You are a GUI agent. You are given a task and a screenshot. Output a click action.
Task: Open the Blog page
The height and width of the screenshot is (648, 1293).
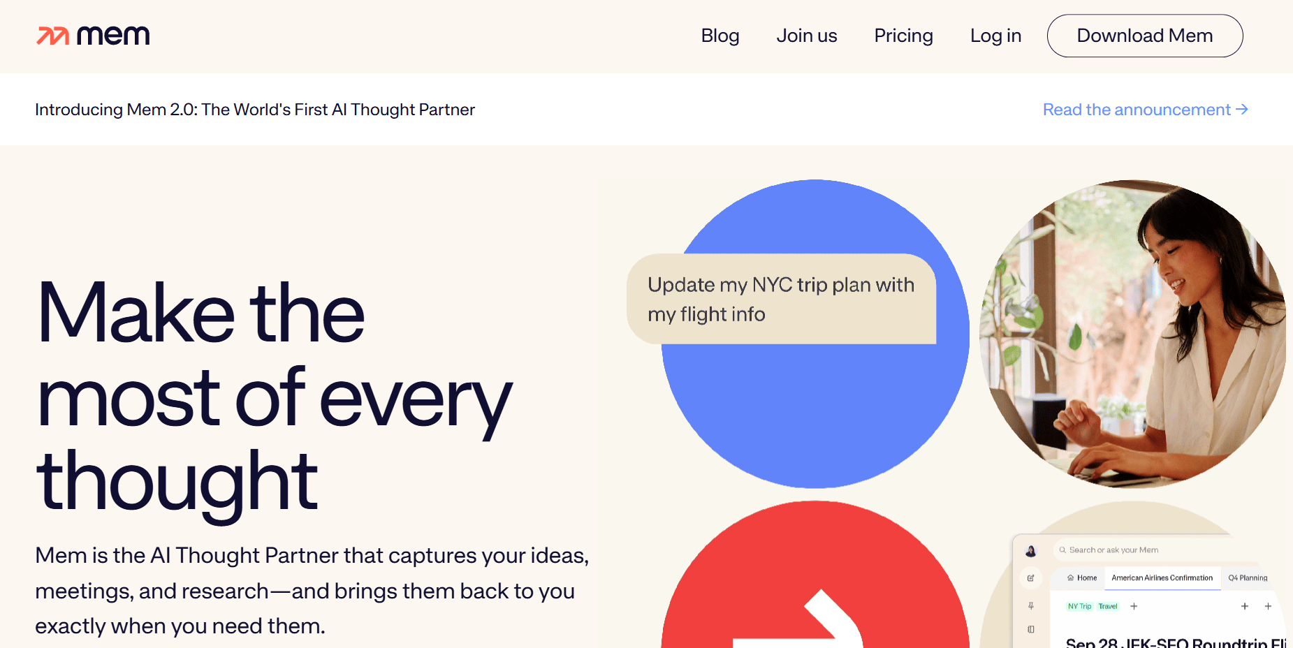tap(719, 36)
